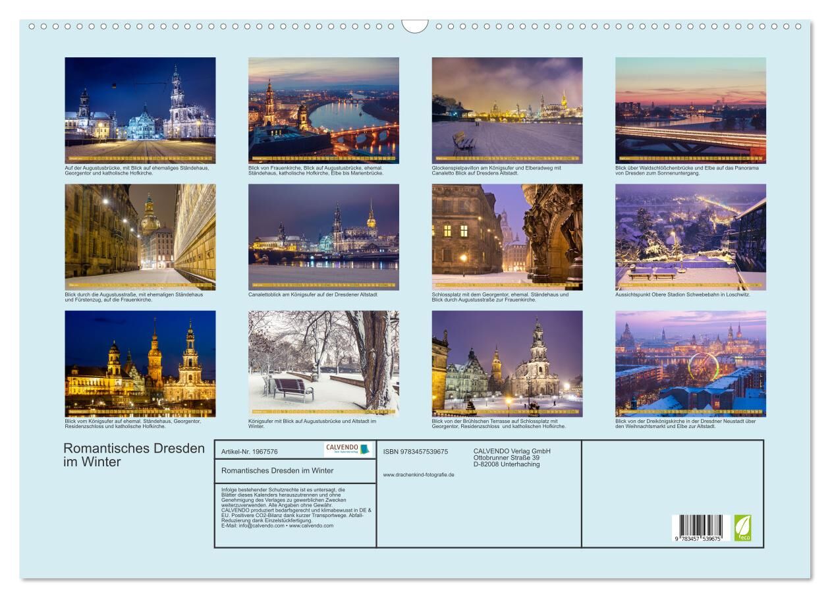The width and height of the screenshot is (830, 598).
Task: Click the CALVENDO logo
Action: 348,449
